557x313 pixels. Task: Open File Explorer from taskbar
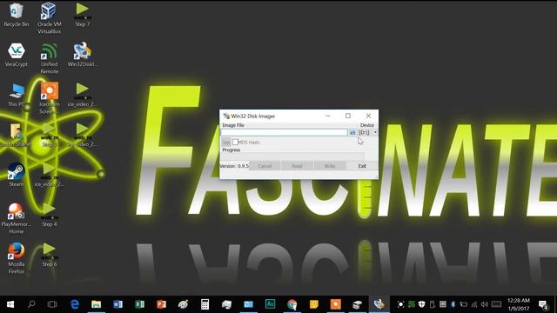tap(97, 304)
